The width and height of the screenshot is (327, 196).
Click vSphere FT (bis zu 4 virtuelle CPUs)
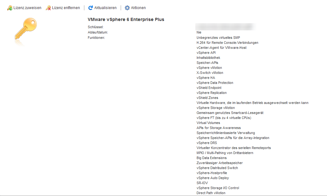click(224, 118)
